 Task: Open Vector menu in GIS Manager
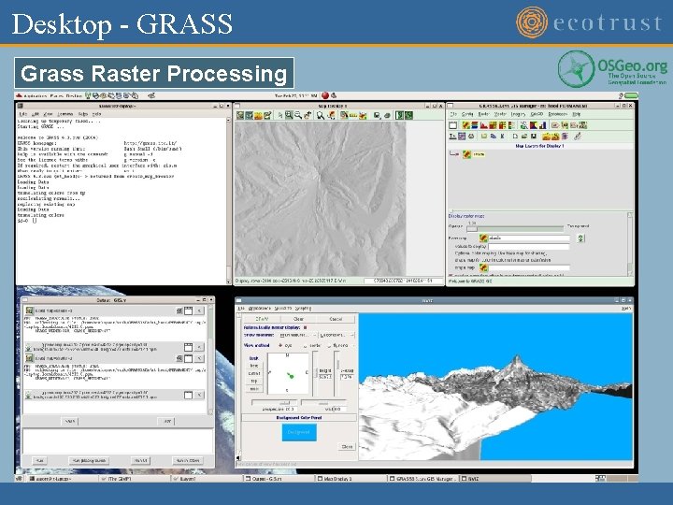[x=500, y=114]
